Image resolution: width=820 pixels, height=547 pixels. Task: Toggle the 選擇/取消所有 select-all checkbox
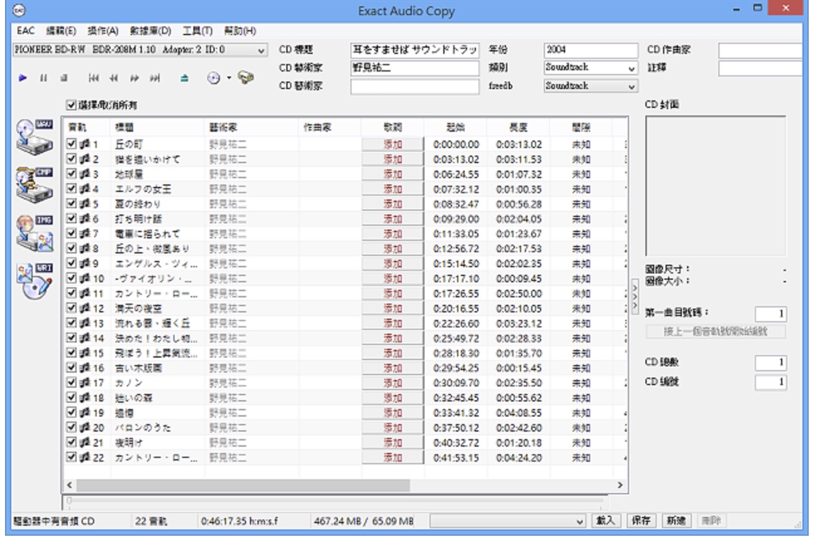71,105
